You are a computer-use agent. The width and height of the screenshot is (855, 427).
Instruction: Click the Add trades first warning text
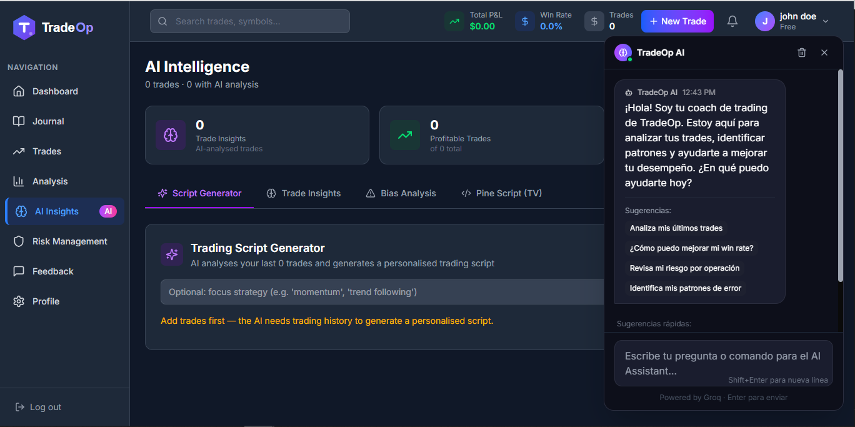click(327, 321)
